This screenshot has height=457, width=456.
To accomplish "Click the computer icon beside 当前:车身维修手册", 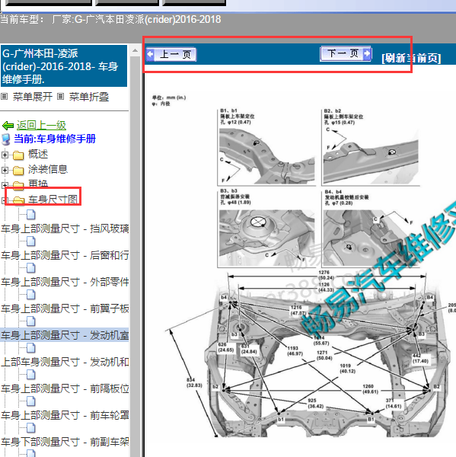I will click(6, 139).
